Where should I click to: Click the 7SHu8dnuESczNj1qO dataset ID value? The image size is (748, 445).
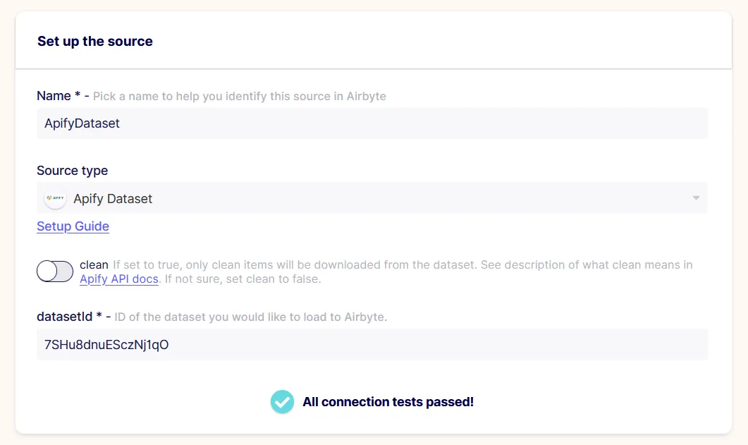pyautogui.click(x=106, y=345)
